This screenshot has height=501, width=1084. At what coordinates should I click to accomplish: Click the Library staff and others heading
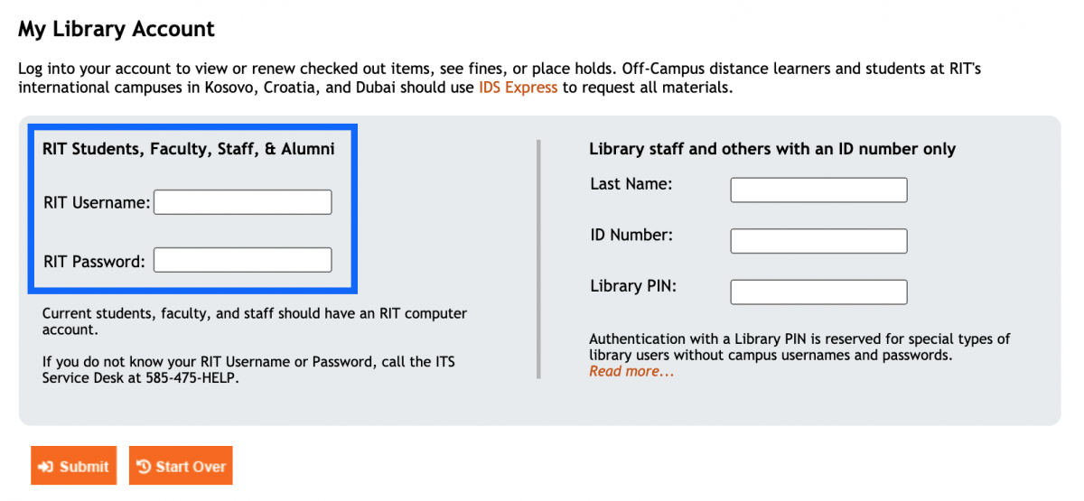772,149
